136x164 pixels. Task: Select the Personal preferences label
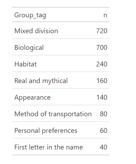tap(46, 131)
